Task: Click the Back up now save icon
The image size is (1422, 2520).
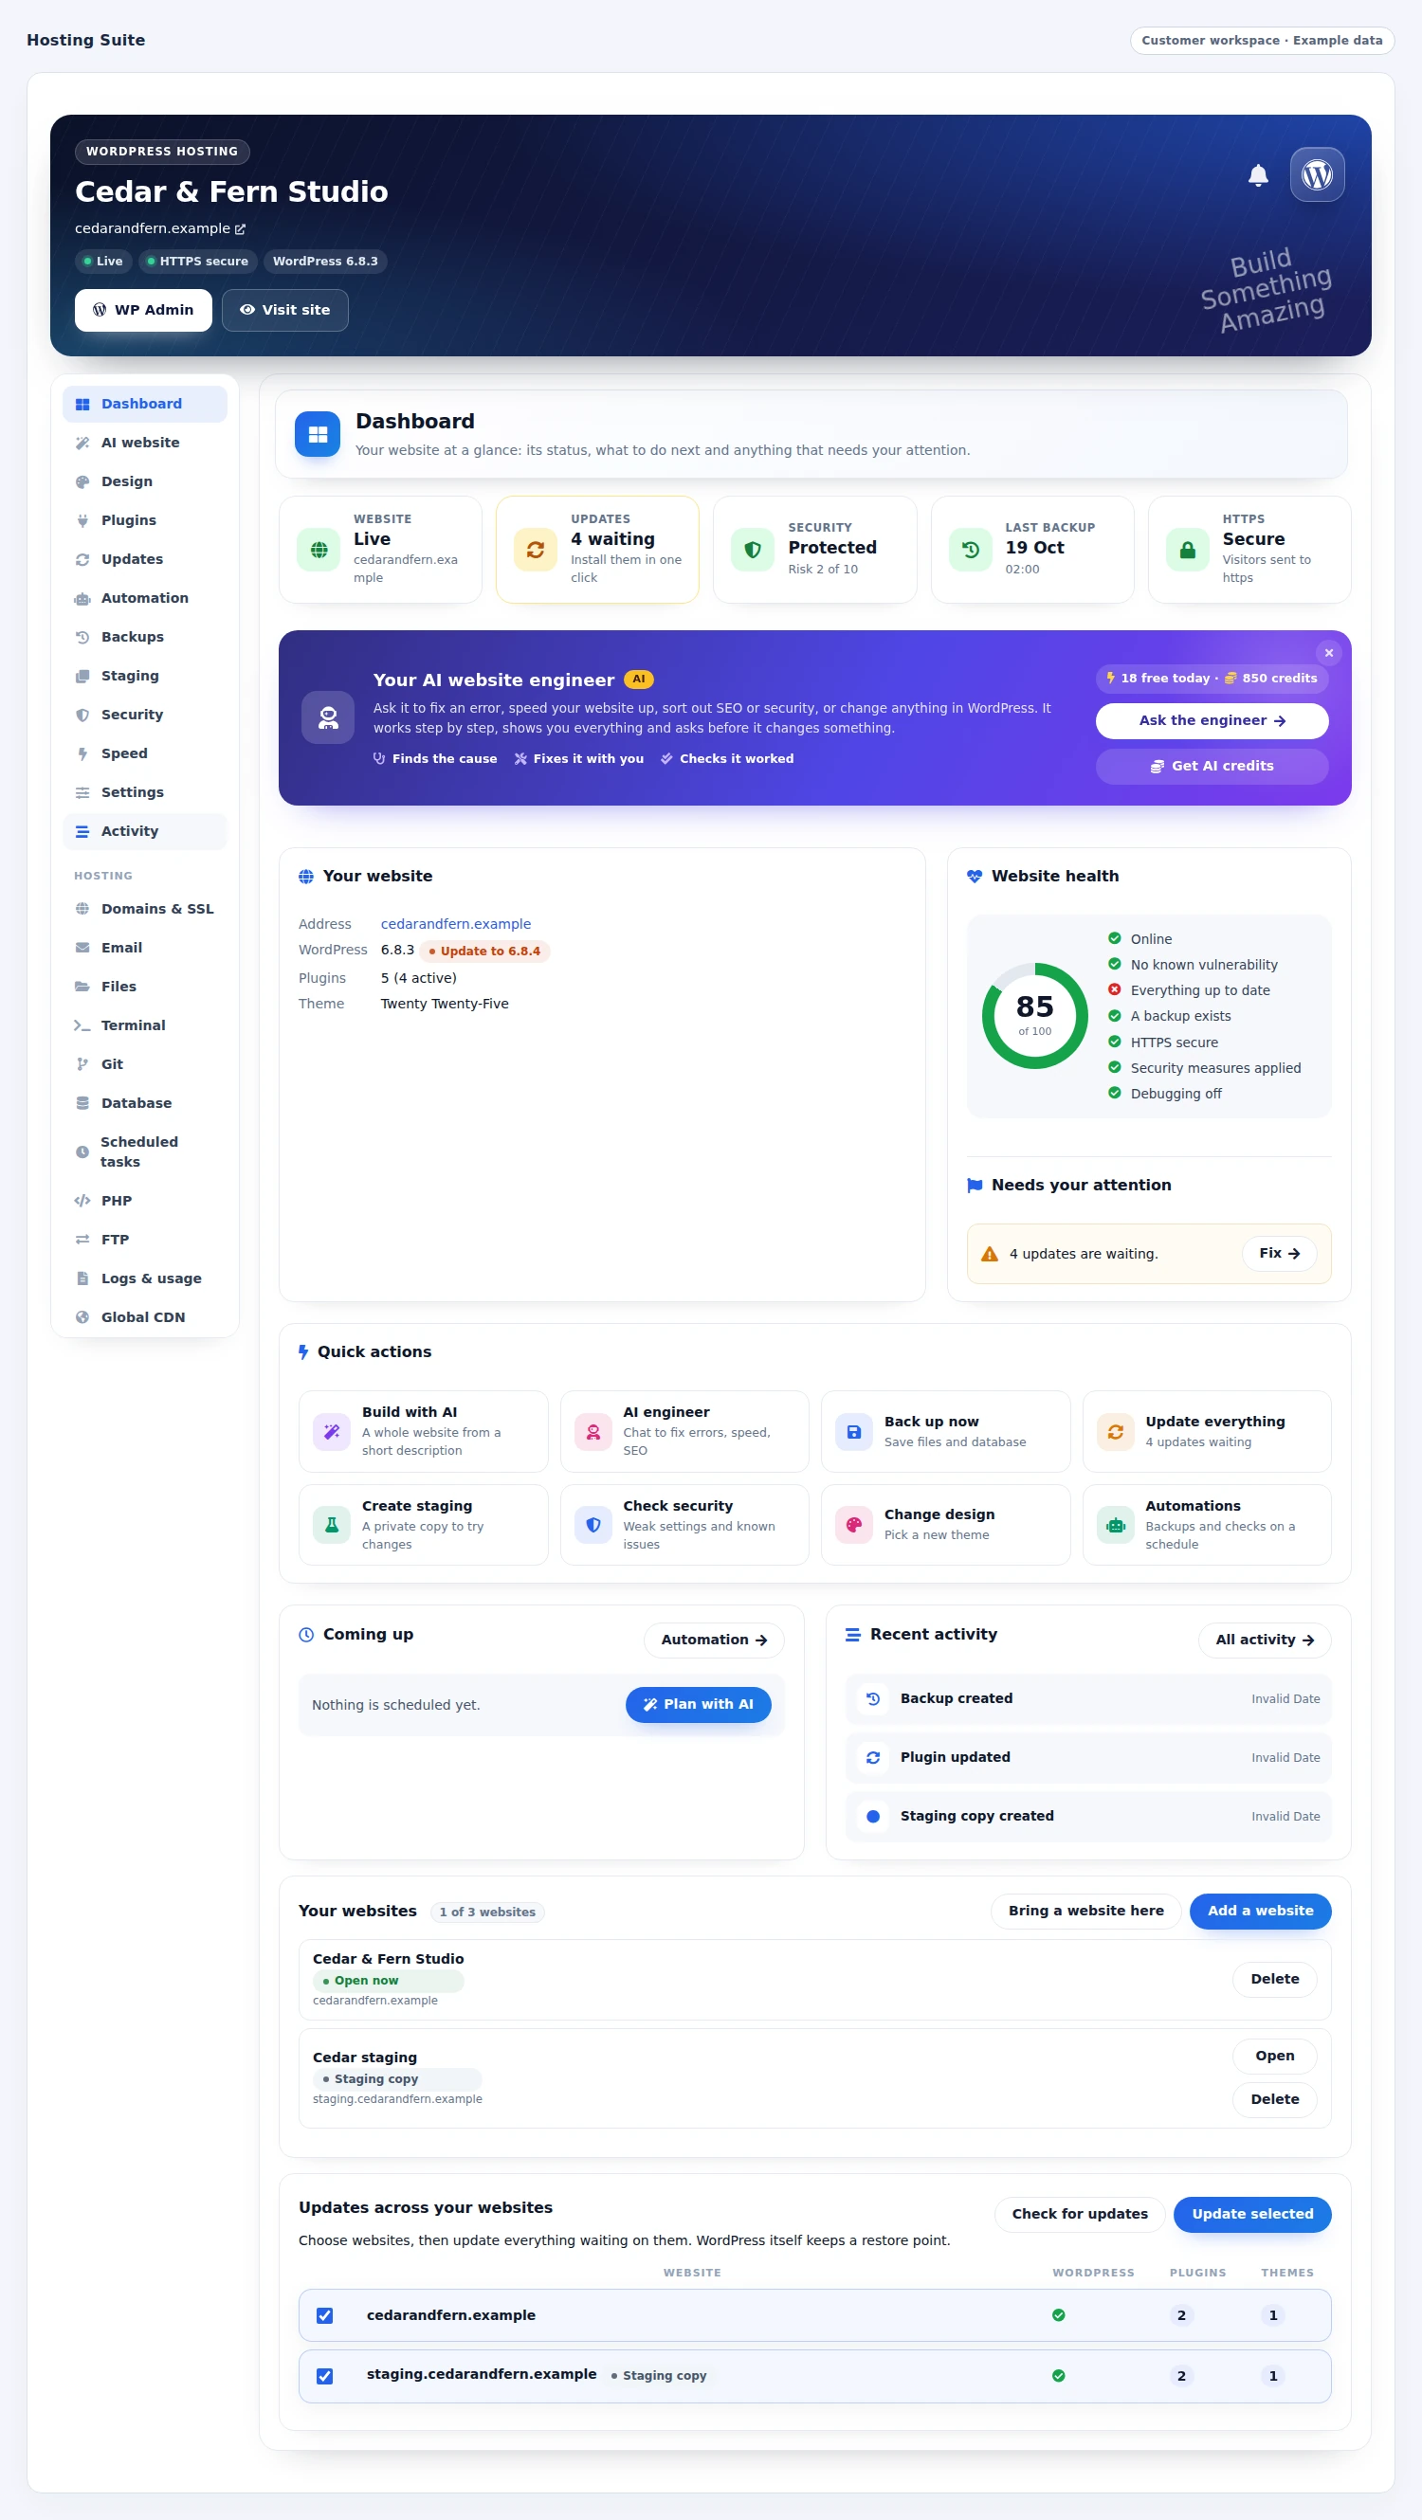Action: coord(853,1432)
